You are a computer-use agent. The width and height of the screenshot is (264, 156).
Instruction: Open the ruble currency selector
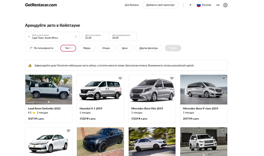point(190,5)
